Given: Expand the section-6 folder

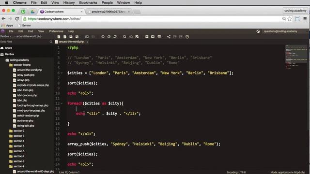Looking at the screenshot, I should pos(17,151).
